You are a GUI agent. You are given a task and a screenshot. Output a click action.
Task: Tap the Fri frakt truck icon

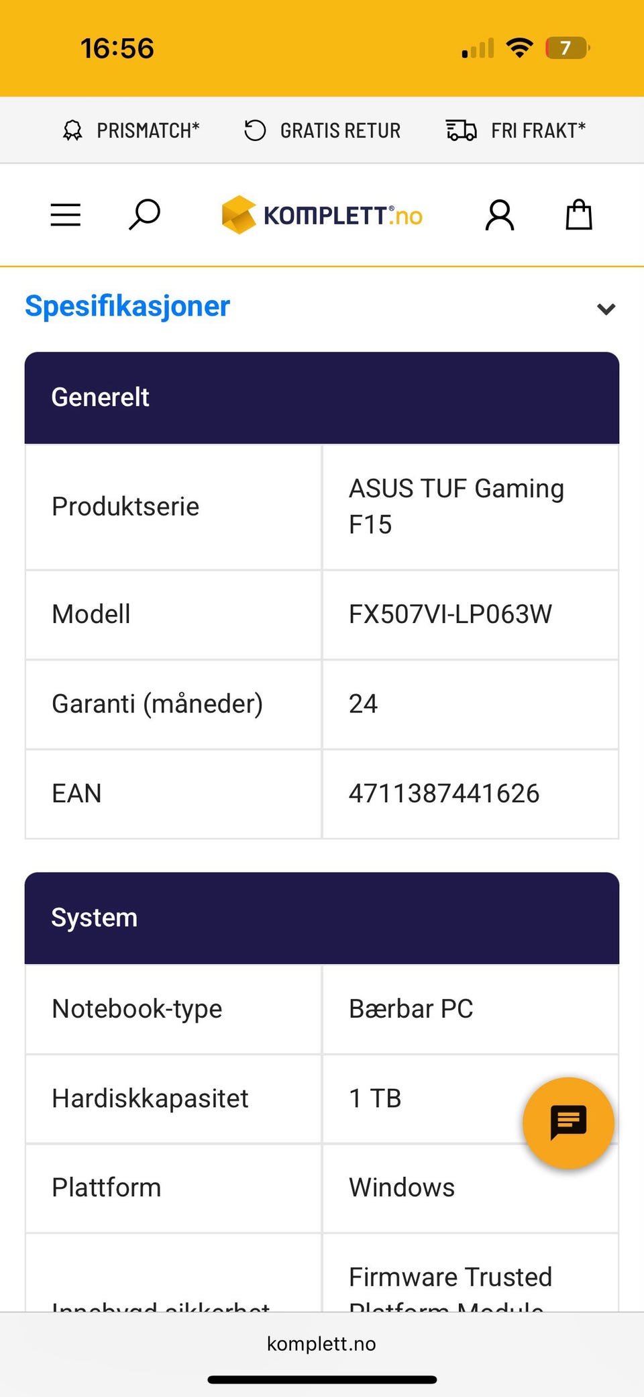click(x=462, y=130)
